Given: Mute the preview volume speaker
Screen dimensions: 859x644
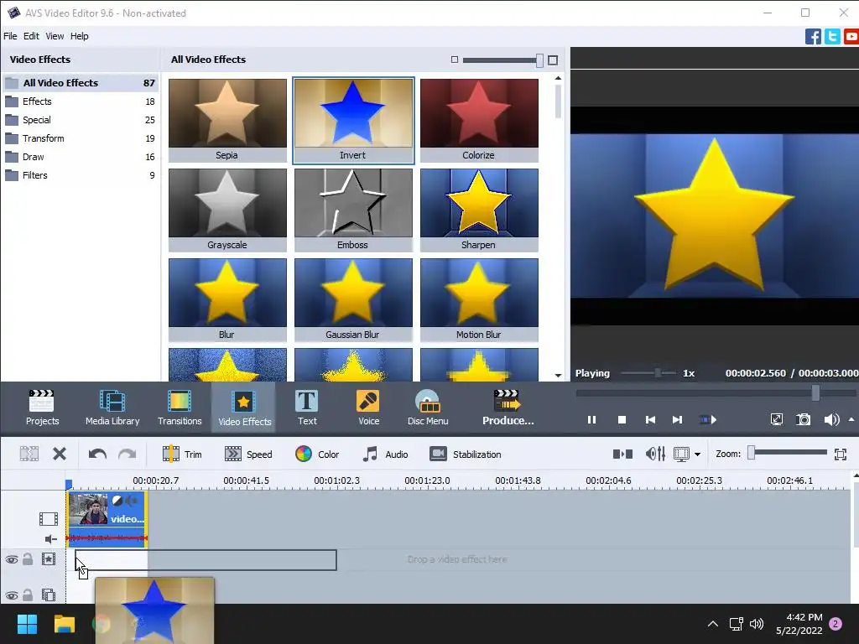Looking at the screenshot, I should pos(831,420).
